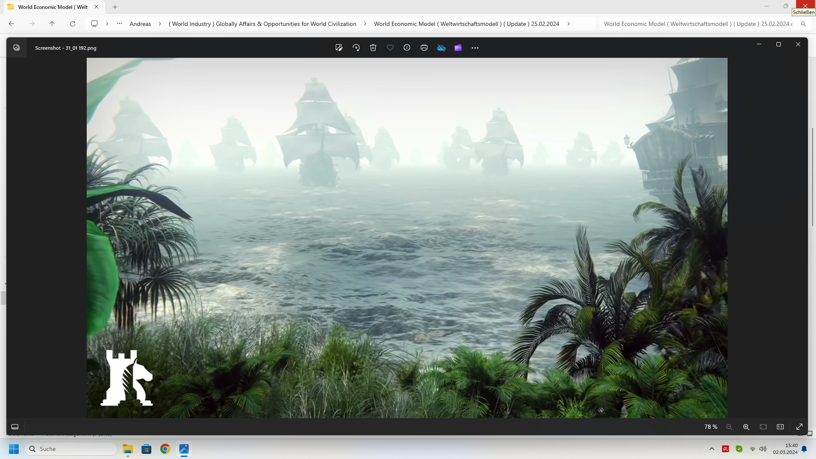Click the Explorer vertical scrollbar on the right
Image resolution: width=816 pixels, height=459 pixels.
point(813,176)
